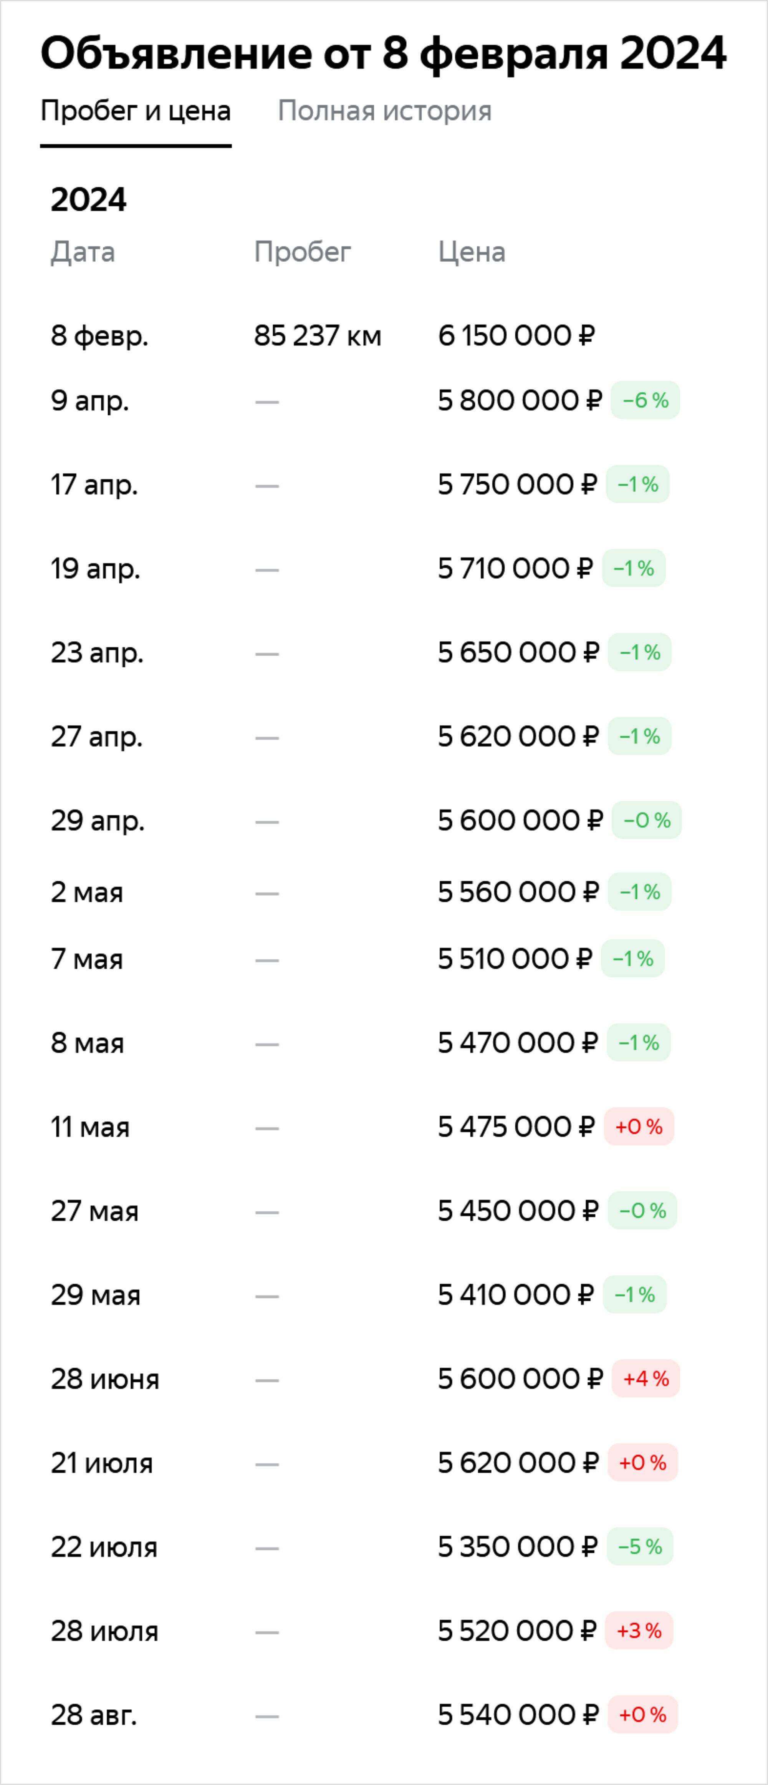Screen dimensions: 768x1785
Task: Select the Пробег и цена tab
Action: (x=136, y=111)
